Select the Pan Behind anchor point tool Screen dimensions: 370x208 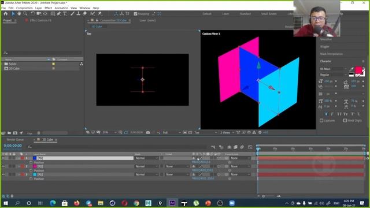click(45, 14)
